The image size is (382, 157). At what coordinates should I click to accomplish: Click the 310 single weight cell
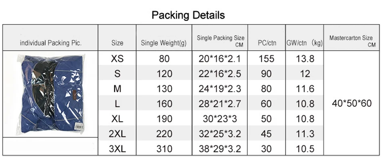164,149
